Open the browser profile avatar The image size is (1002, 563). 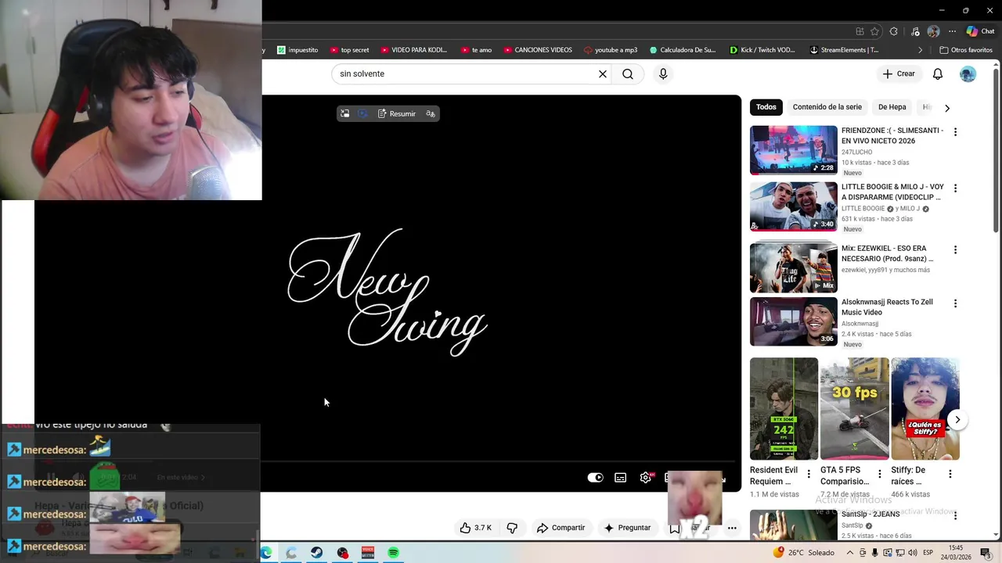pos(933,31)
